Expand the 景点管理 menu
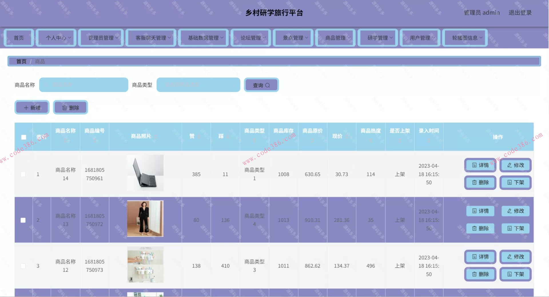549x297 pixels. [293, 38]
